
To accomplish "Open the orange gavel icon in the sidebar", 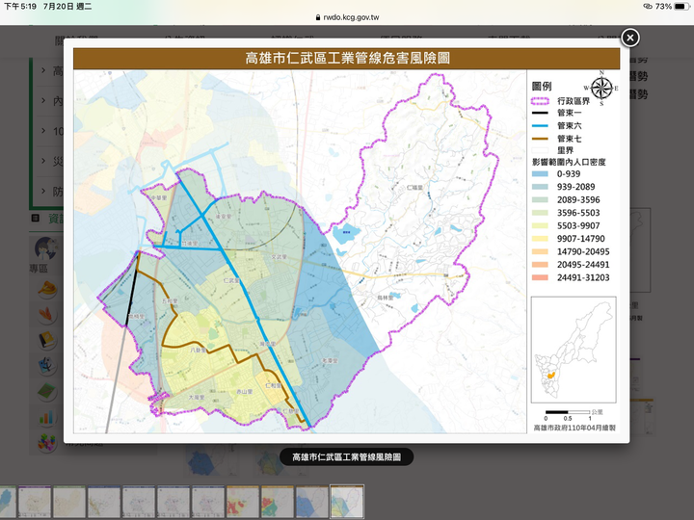I will point(47,289).
